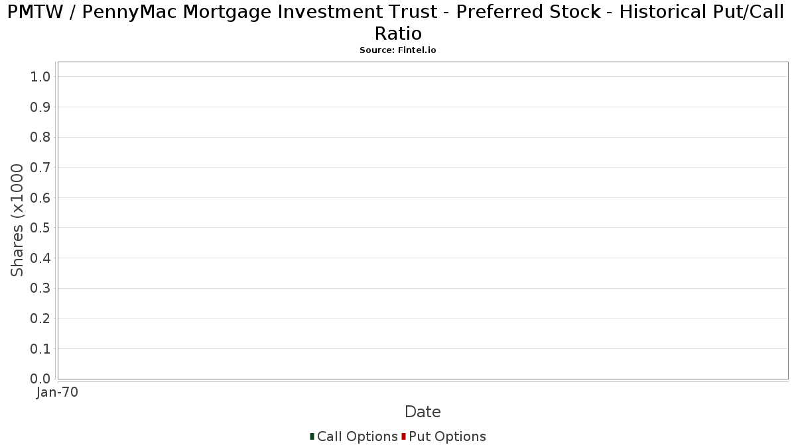
Task: Click the Shares (x1000 y-axis title
Action: pos(18,221)
